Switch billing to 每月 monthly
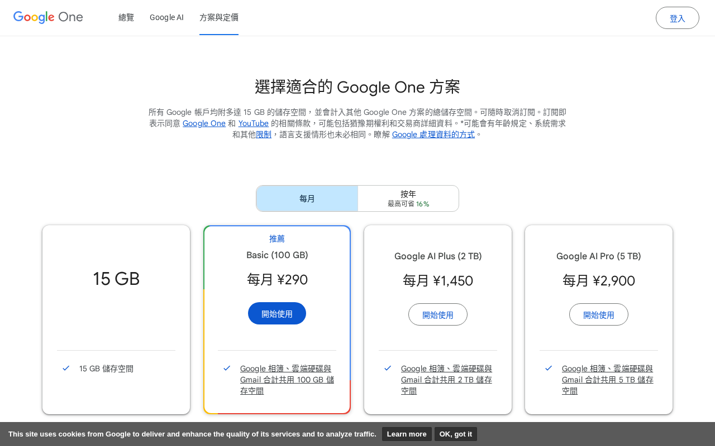This screenshot has height=446, width=715. [x=307, y=198]
